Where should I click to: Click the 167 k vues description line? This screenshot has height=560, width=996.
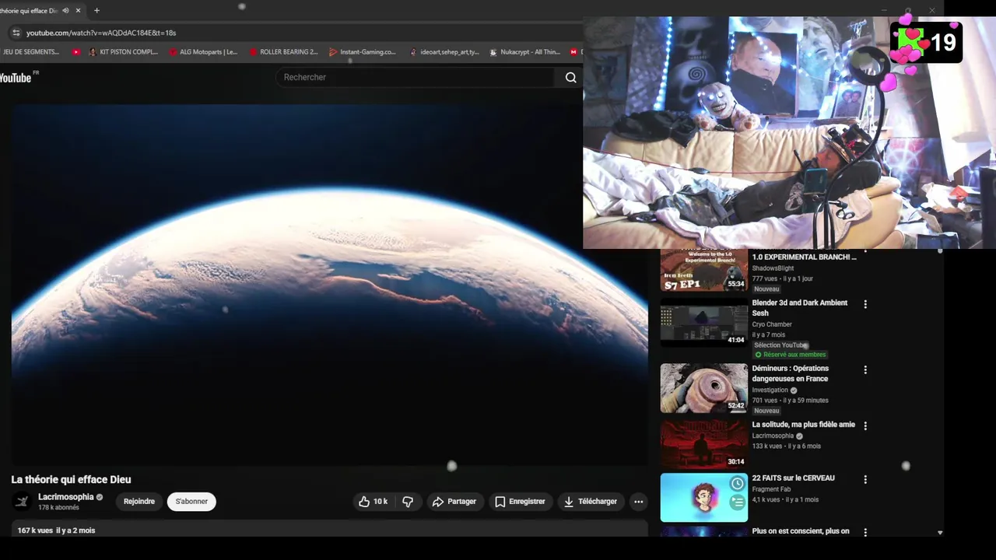[x=56, y=530]
